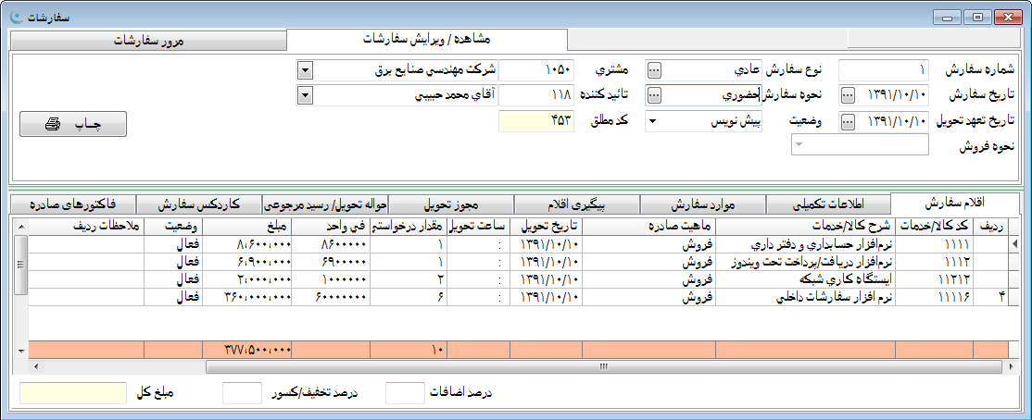The width and height of the screenshot is (1032, 420).
Task: Switch to the پیگیری اقلام tab
Action: (588, 204)
